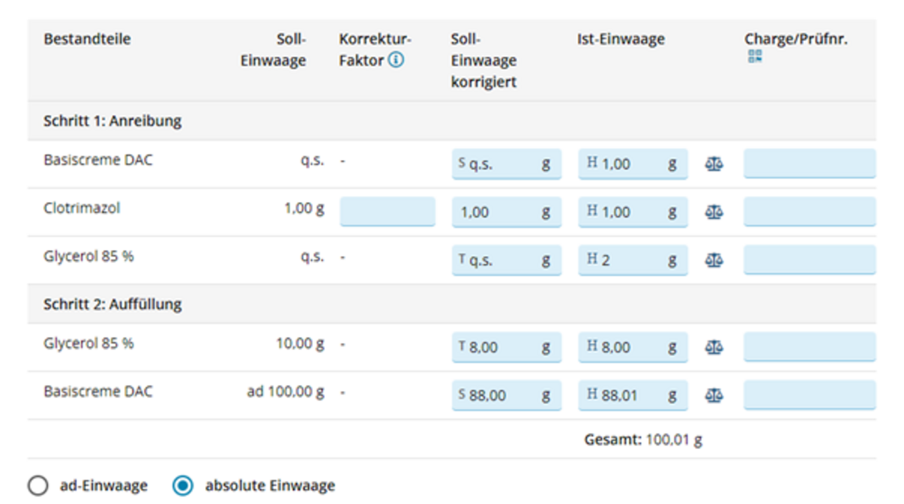Click the QR scan icon under Charge/Prüfnr.
This screenshot has height=504, width=904.
[x=754, y=57]
